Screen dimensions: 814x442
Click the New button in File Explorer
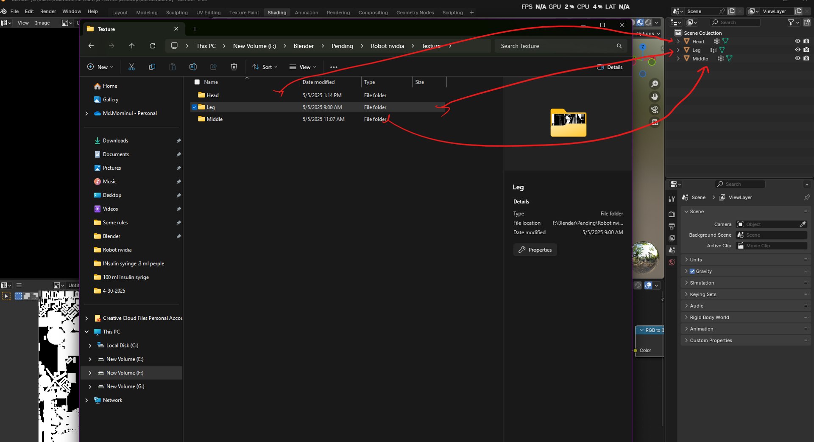coord(100,67)
